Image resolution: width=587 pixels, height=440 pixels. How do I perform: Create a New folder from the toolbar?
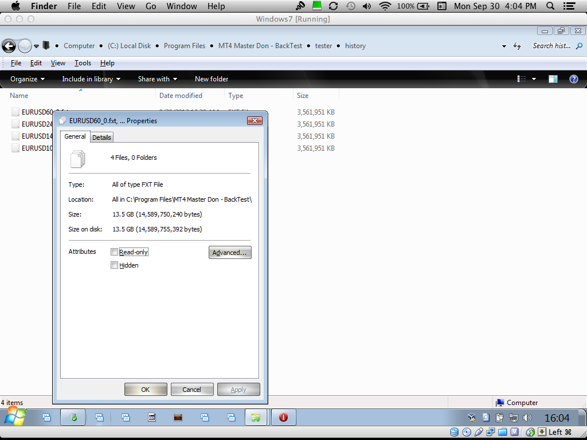pos(212,79)
